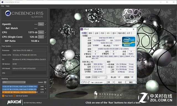Click the 确定 button in CPU-Z
Screen dimensions: 177x106
tap(131, 82)
